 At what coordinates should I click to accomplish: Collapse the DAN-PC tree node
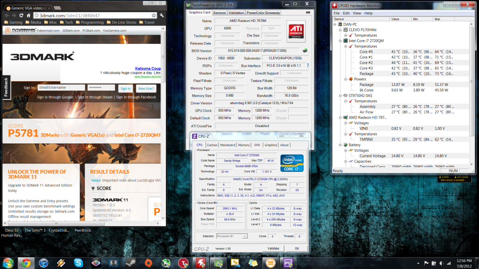click(335, 24)
